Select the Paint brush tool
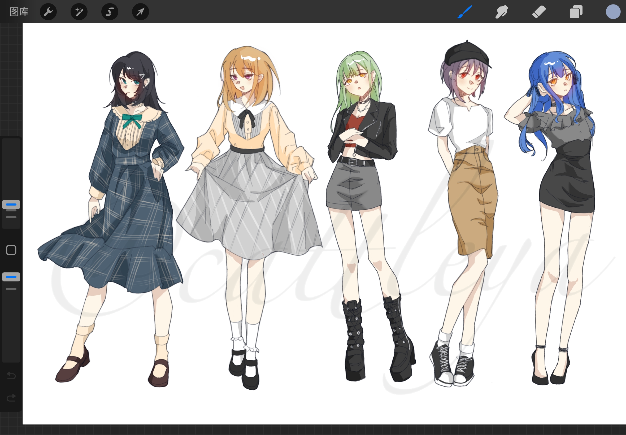 click(465, 12)
